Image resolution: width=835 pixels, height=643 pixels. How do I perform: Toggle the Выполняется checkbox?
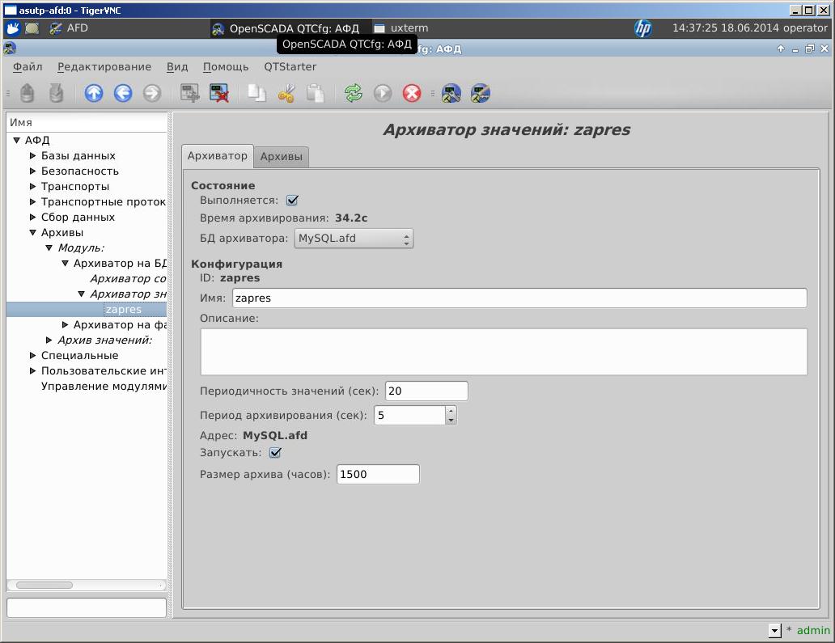coord(293,201)
